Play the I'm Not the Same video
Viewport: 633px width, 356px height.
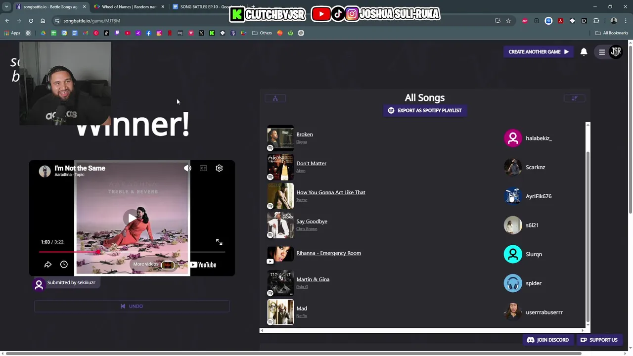132,218
